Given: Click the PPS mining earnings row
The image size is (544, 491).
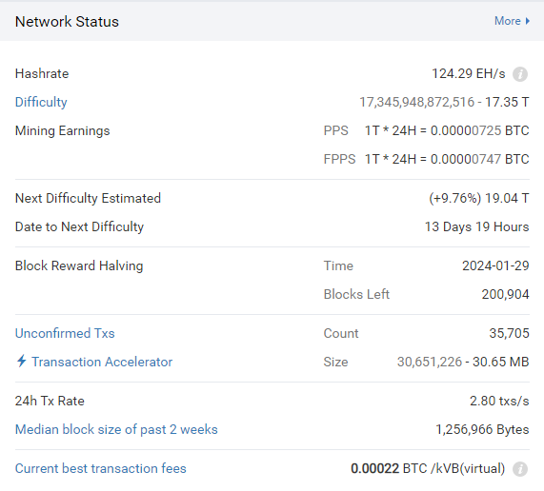Looking at the screenshot, I should 427,130.
